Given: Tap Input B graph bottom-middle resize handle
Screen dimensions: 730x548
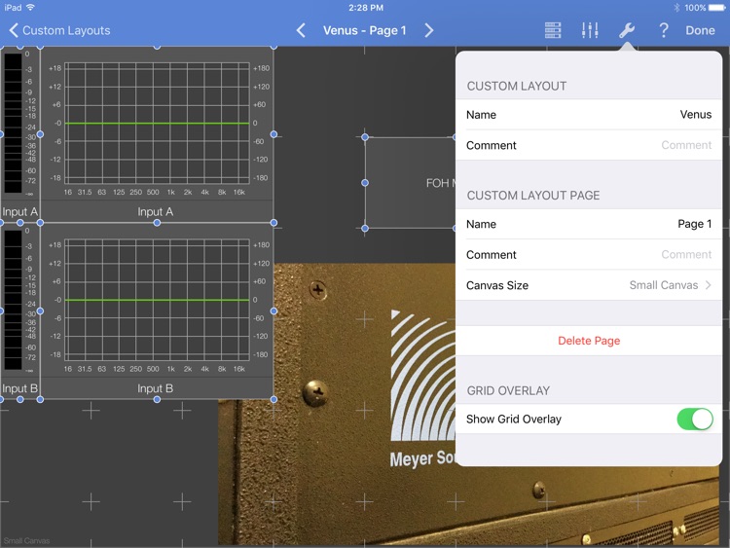Looking at the screenshot, I should 157,399.
